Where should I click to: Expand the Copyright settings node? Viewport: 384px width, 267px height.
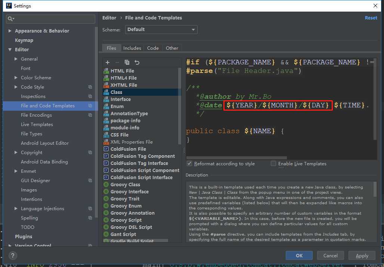(16, 153)
